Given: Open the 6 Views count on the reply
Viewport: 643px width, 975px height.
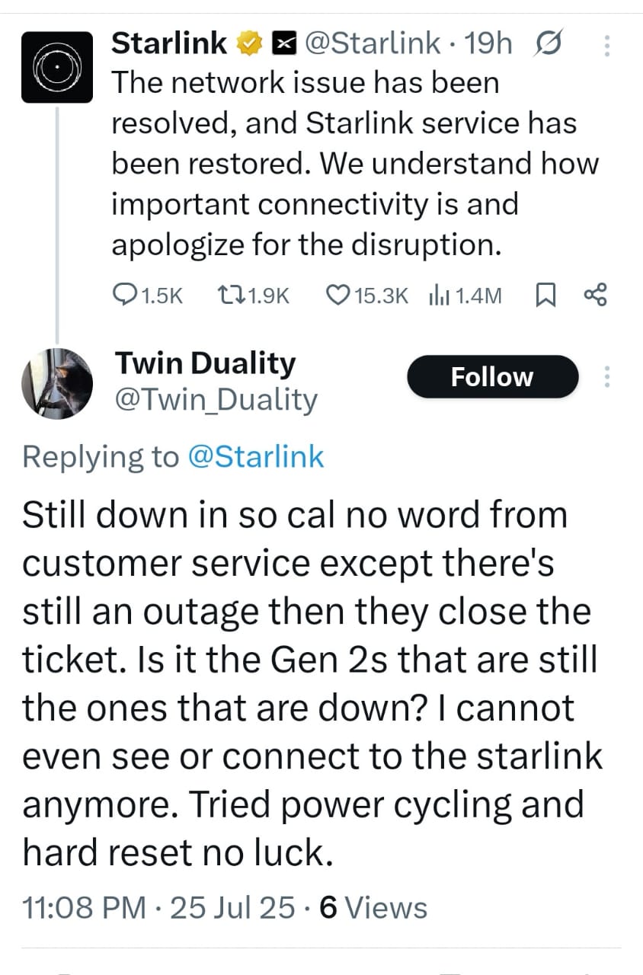Looking at the screenshot, I should click(374, 907).
